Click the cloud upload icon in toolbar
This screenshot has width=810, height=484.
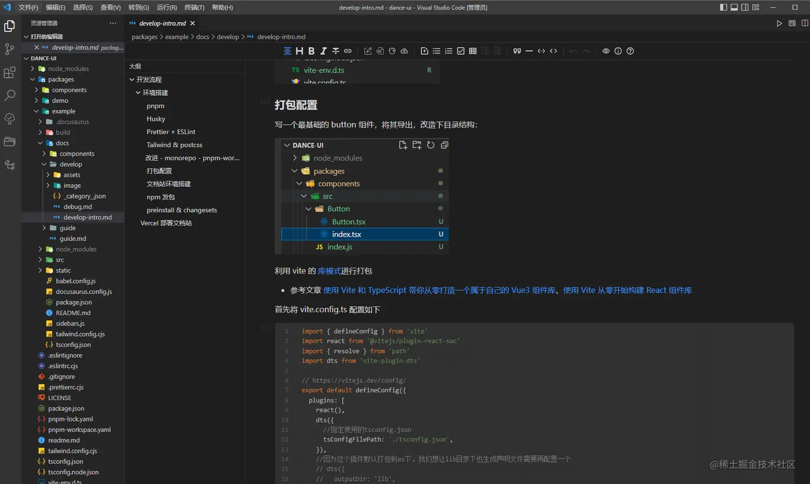(404, 51)
